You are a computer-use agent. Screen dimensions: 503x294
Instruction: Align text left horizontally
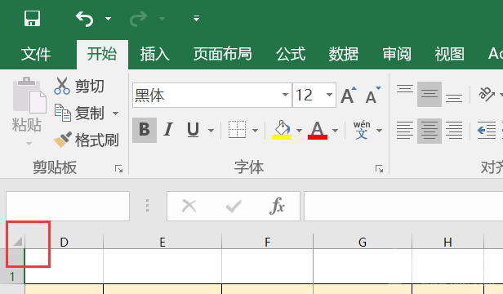tap(405, 131)
